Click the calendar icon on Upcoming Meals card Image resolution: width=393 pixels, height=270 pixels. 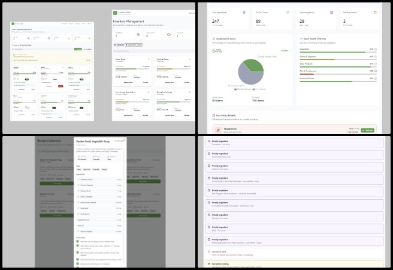(x=331, y=12)
